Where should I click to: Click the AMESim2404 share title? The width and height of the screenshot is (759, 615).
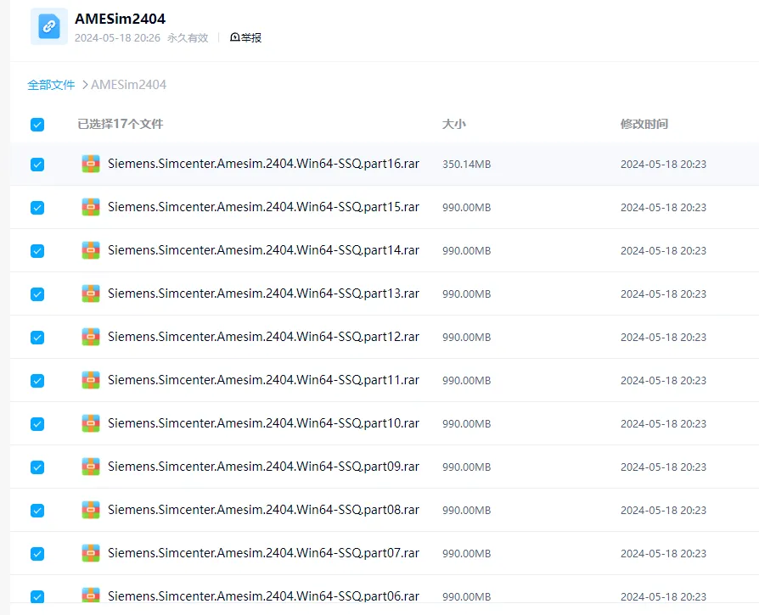click(120, 19)
